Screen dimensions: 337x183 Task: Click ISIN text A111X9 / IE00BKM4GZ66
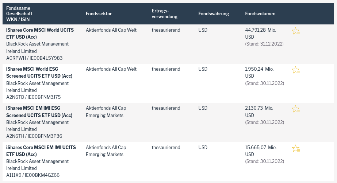click(x=33, y=175)
